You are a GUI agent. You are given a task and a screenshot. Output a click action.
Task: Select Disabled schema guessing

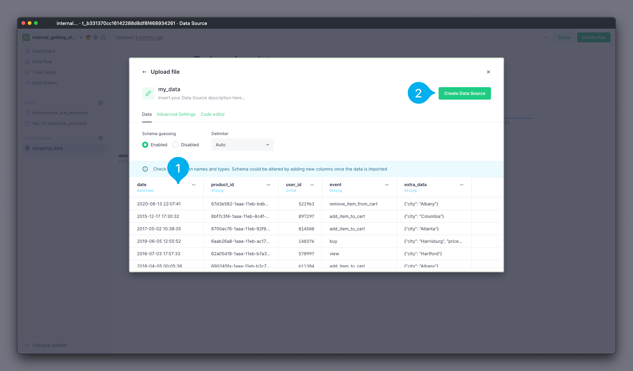175,145
